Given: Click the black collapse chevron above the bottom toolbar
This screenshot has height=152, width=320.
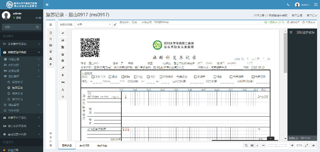Looking at the screenshot, I should click(x=271, y=138).
